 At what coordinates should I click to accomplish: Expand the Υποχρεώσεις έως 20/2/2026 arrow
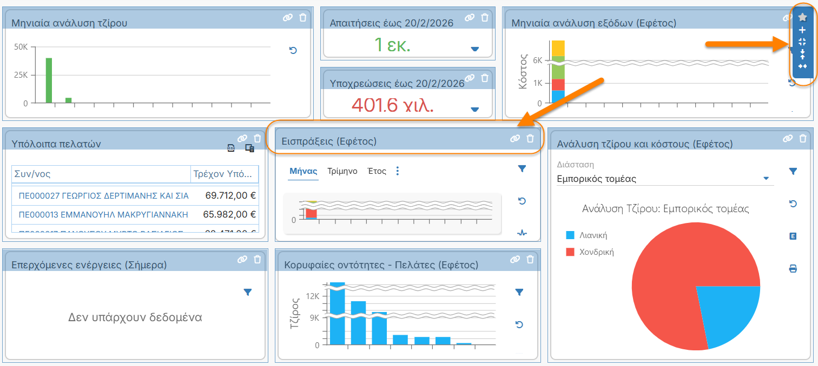pos(475,110)
